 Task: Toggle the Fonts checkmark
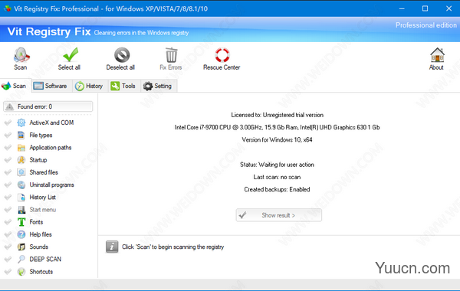coord(8,222)
